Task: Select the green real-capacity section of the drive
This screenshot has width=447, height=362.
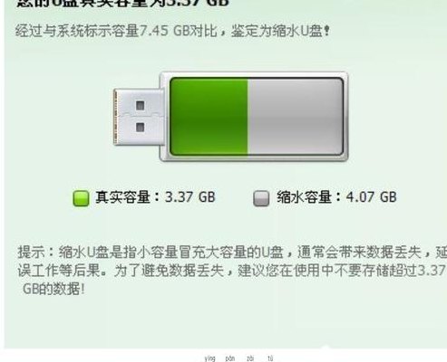Action: click(209, 117)
